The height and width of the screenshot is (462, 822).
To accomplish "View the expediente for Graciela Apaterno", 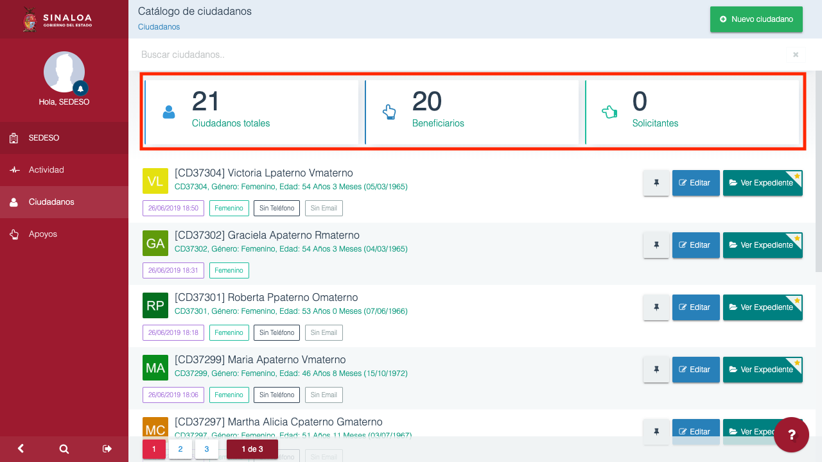I will pyautogui.click(x=763, y=245).
